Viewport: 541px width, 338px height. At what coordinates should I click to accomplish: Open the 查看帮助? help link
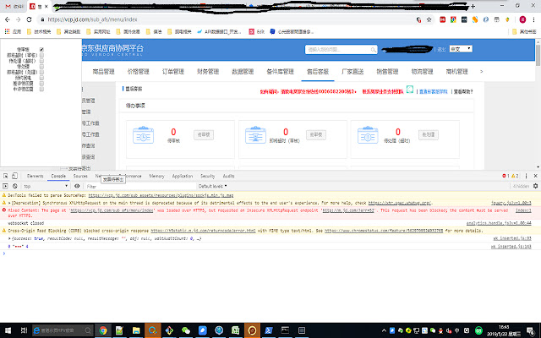[463, 92]
